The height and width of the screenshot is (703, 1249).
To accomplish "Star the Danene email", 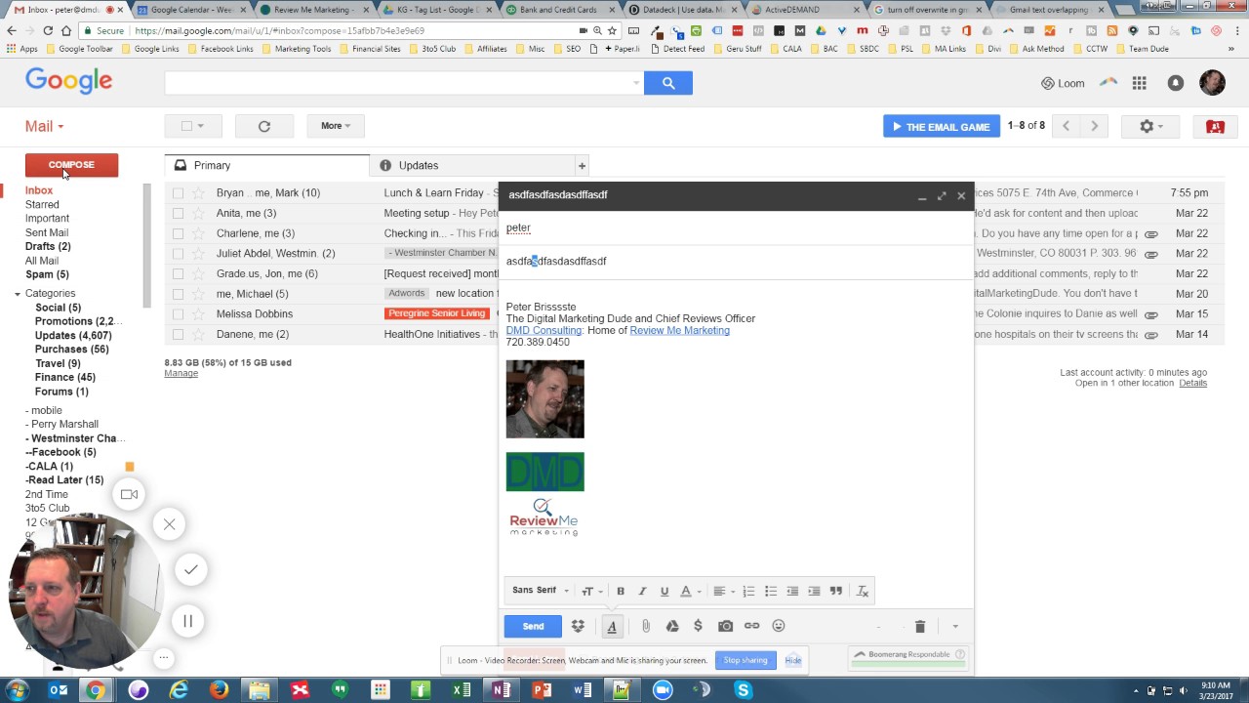I will (198, 334).
